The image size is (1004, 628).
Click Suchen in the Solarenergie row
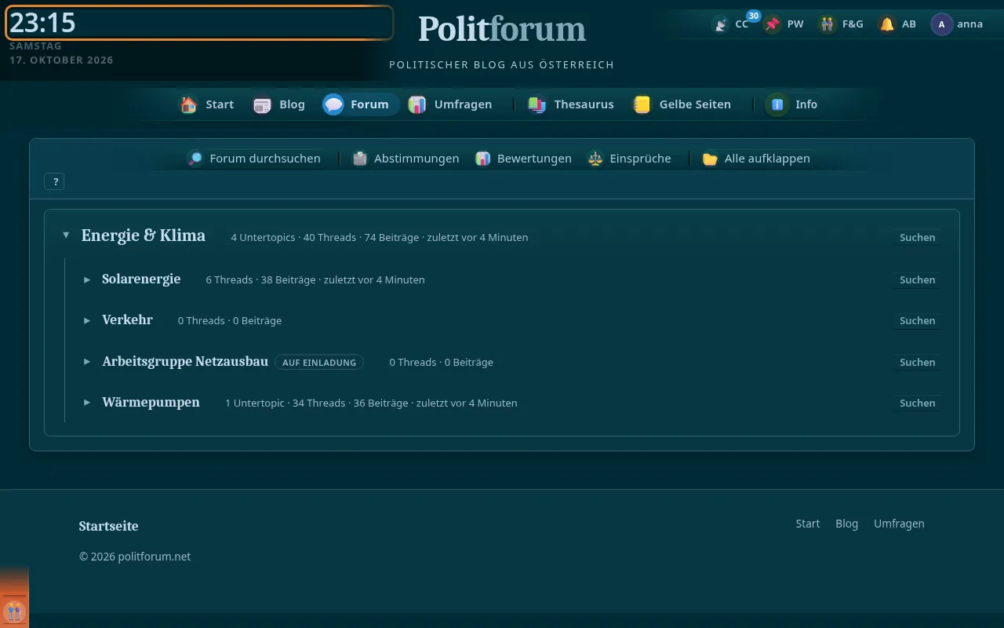918,279
